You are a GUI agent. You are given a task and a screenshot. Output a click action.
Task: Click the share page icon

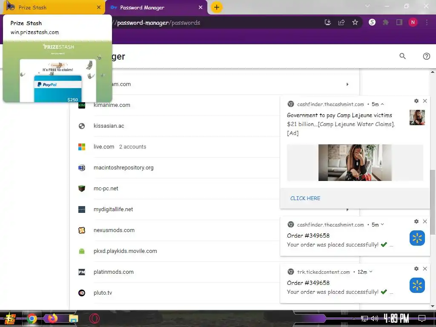341,23
